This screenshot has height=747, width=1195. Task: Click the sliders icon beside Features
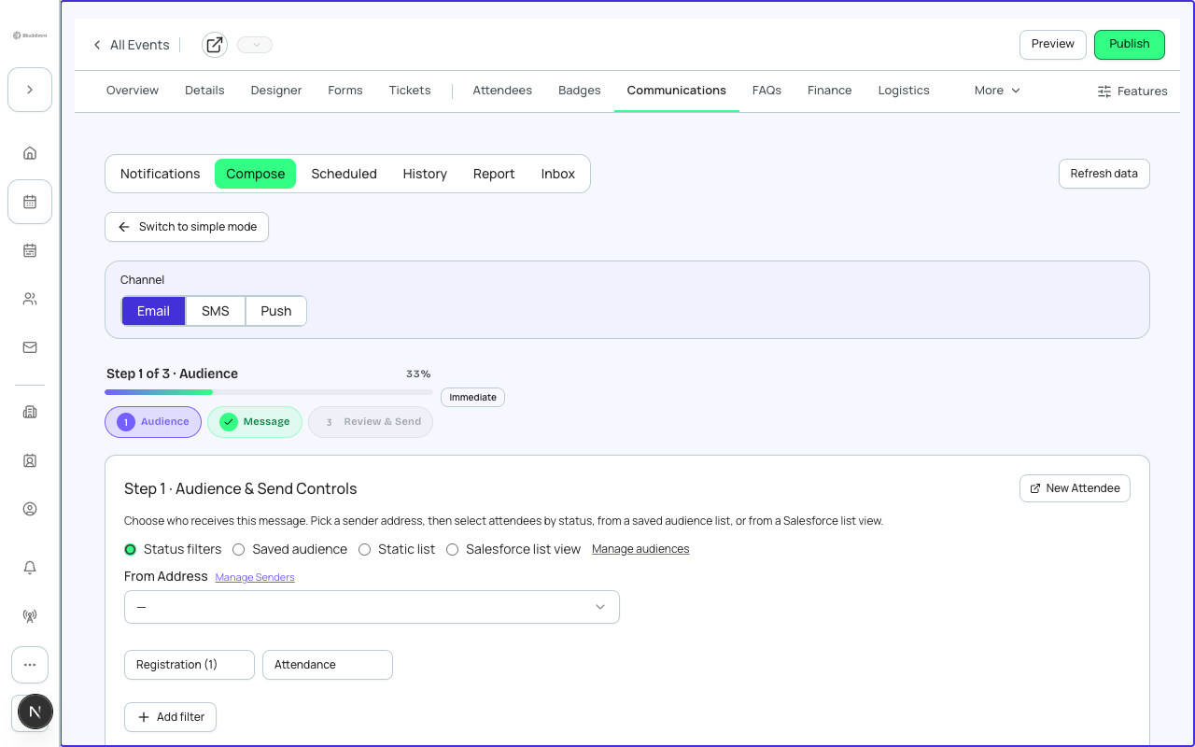pyautogui.click(x=1104, y=92)
